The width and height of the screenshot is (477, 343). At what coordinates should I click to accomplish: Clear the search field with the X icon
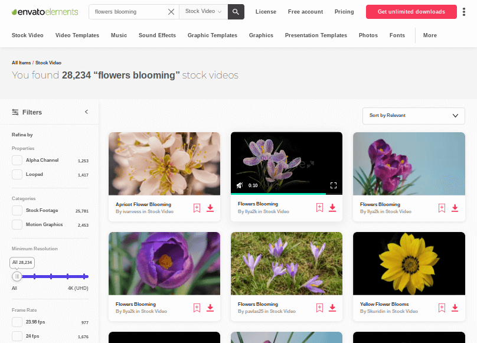tap(171, 12)
